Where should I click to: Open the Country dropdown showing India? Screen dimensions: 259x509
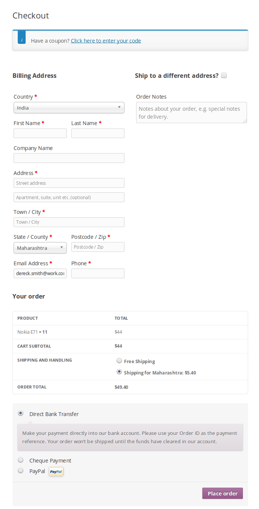[69, 108]
